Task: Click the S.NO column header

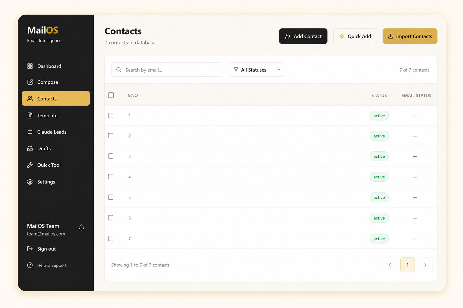Action: (133, 95)
